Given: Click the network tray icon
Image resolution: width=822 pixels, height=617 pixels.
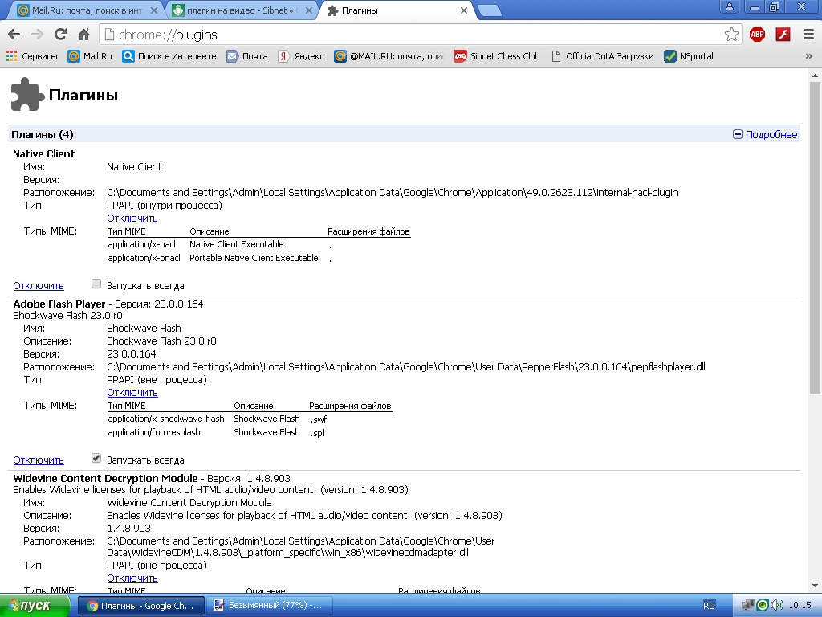Looking at the screenshot, I should click(748, 606).
